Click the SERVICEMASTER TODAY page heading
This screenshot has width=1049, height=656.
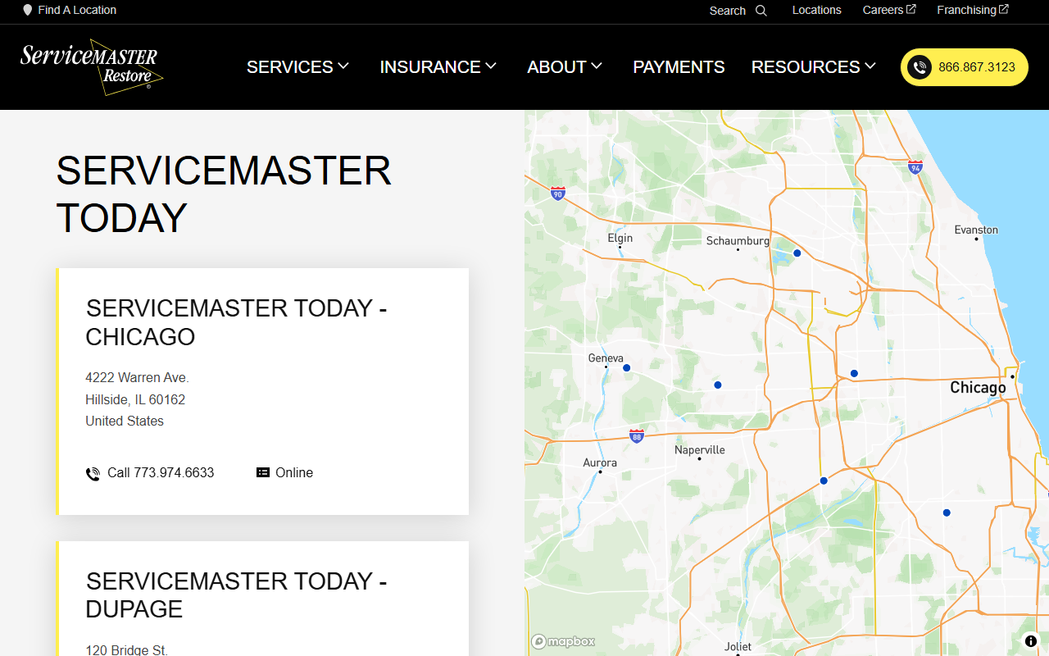(x=224, y=194)
